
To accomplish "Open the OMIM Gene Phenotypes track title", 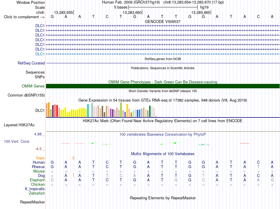I will point(163,82).
